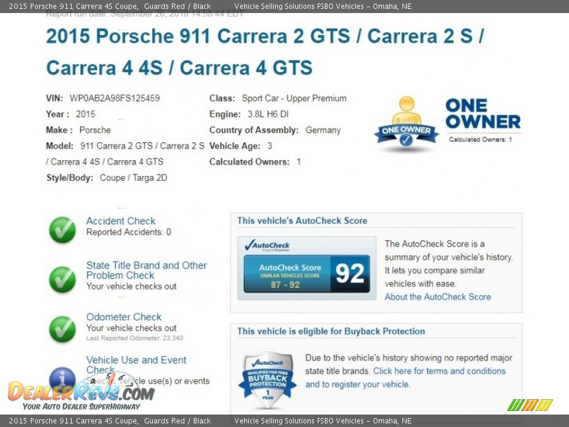This screenshot has height=427, width=569.
Task: Click the Buyback Protection shield badge
Action: pyautogui.click(x=267, y=379)
